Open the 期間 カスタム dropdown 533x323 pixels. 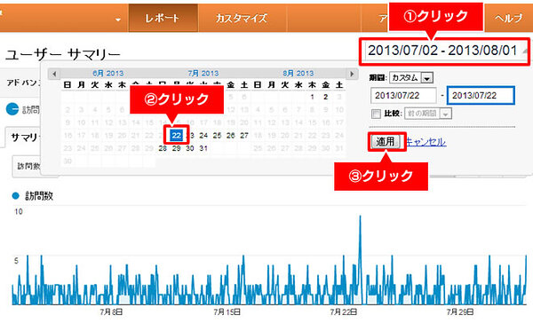tap(411, 78)
